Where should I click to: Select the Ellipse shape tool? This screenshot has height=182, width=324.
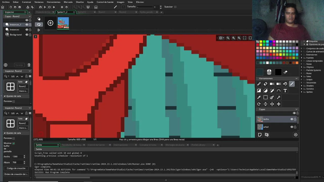click(x=266, y=90)
